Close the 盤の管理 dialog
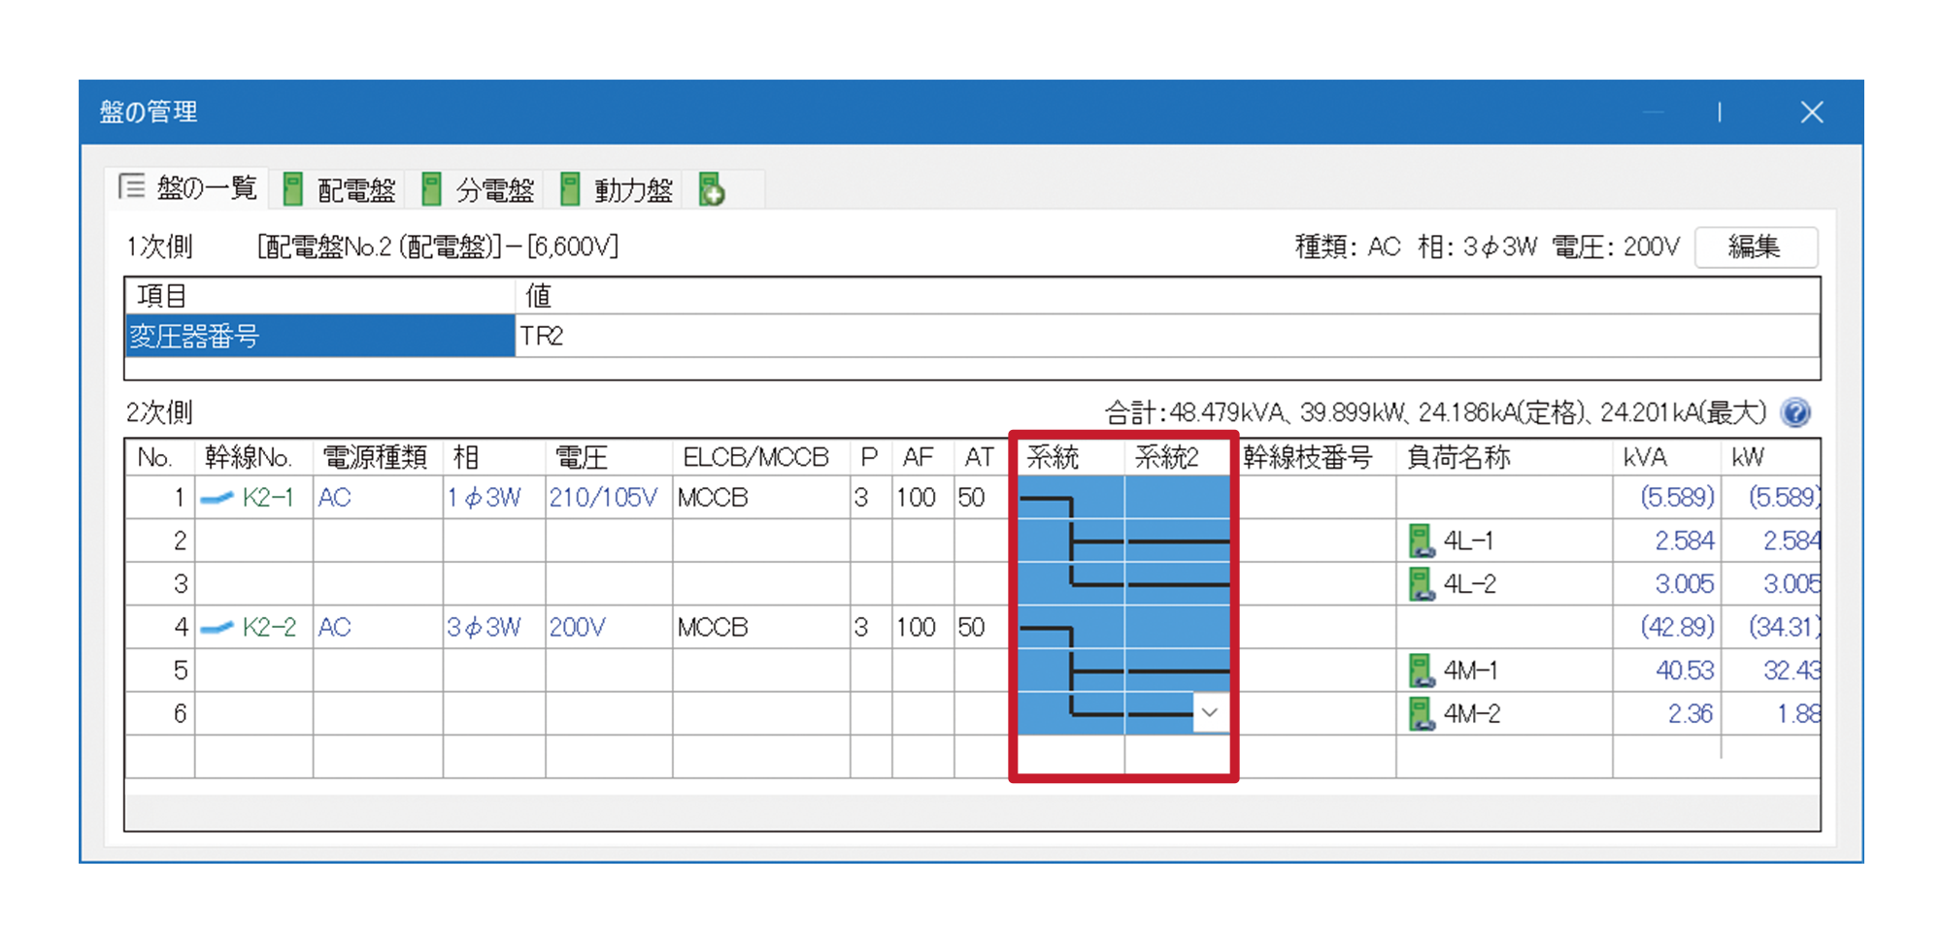 [1811, 113]
